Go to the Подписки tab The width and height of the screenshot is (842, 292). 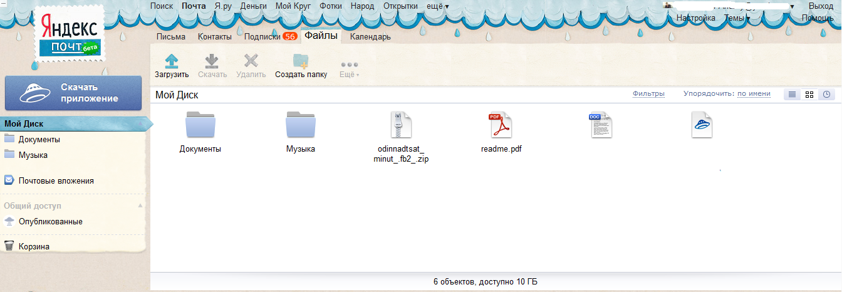pyautogui.click(x=262, y=36)
